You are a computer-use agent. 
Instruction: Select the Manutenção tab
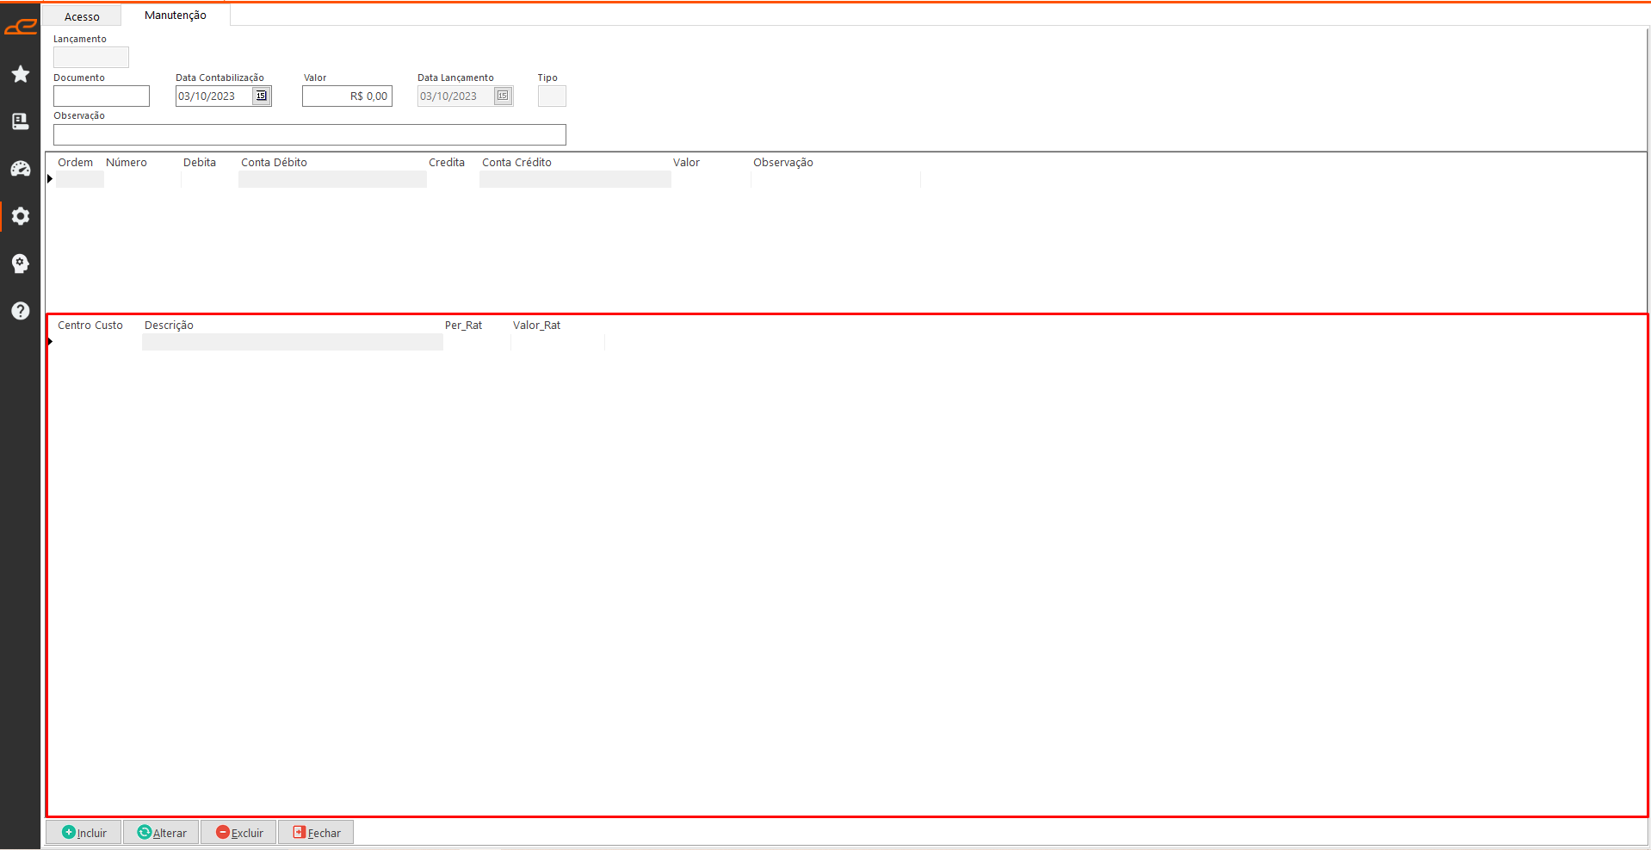coord(176,16)
